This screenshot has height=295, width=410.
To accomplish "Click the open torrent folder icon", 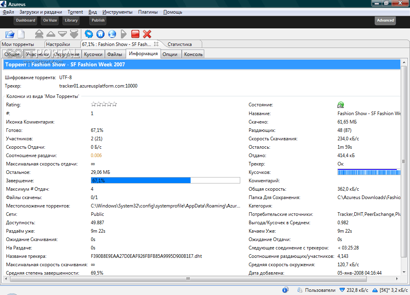I will click(x=10, y=34).
